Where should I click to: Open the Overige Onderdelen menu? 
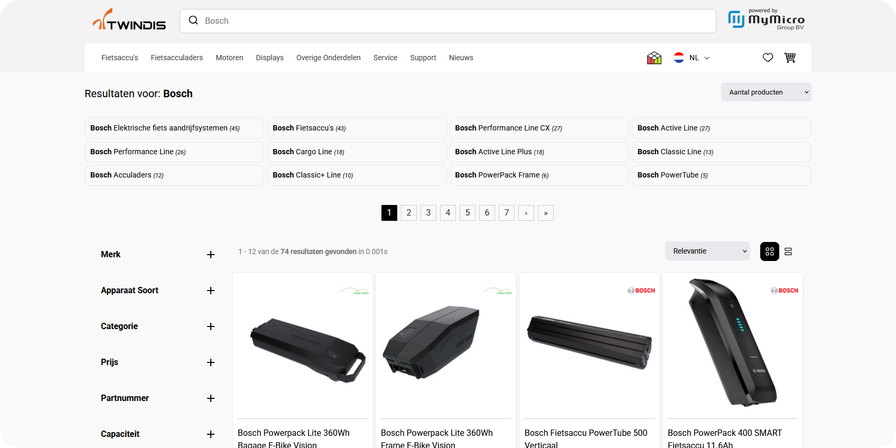pyautogui.click(x=329, y=58)
